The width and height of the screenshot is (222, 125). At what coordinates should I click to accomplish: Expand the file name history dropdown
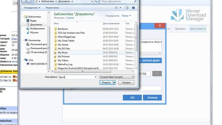(95, 77)
